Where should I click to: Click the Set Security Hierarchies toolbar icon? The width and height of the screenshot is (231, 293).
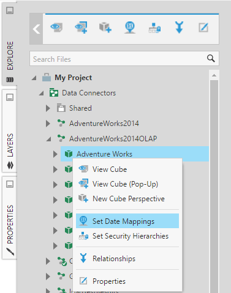pyautogui.click(x=154, y=28)
